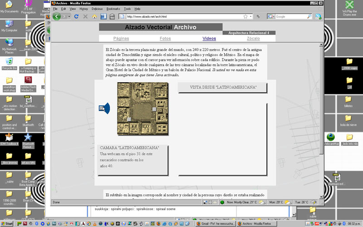
Task: Open the search engine selector dropdown
Action: 273,16
